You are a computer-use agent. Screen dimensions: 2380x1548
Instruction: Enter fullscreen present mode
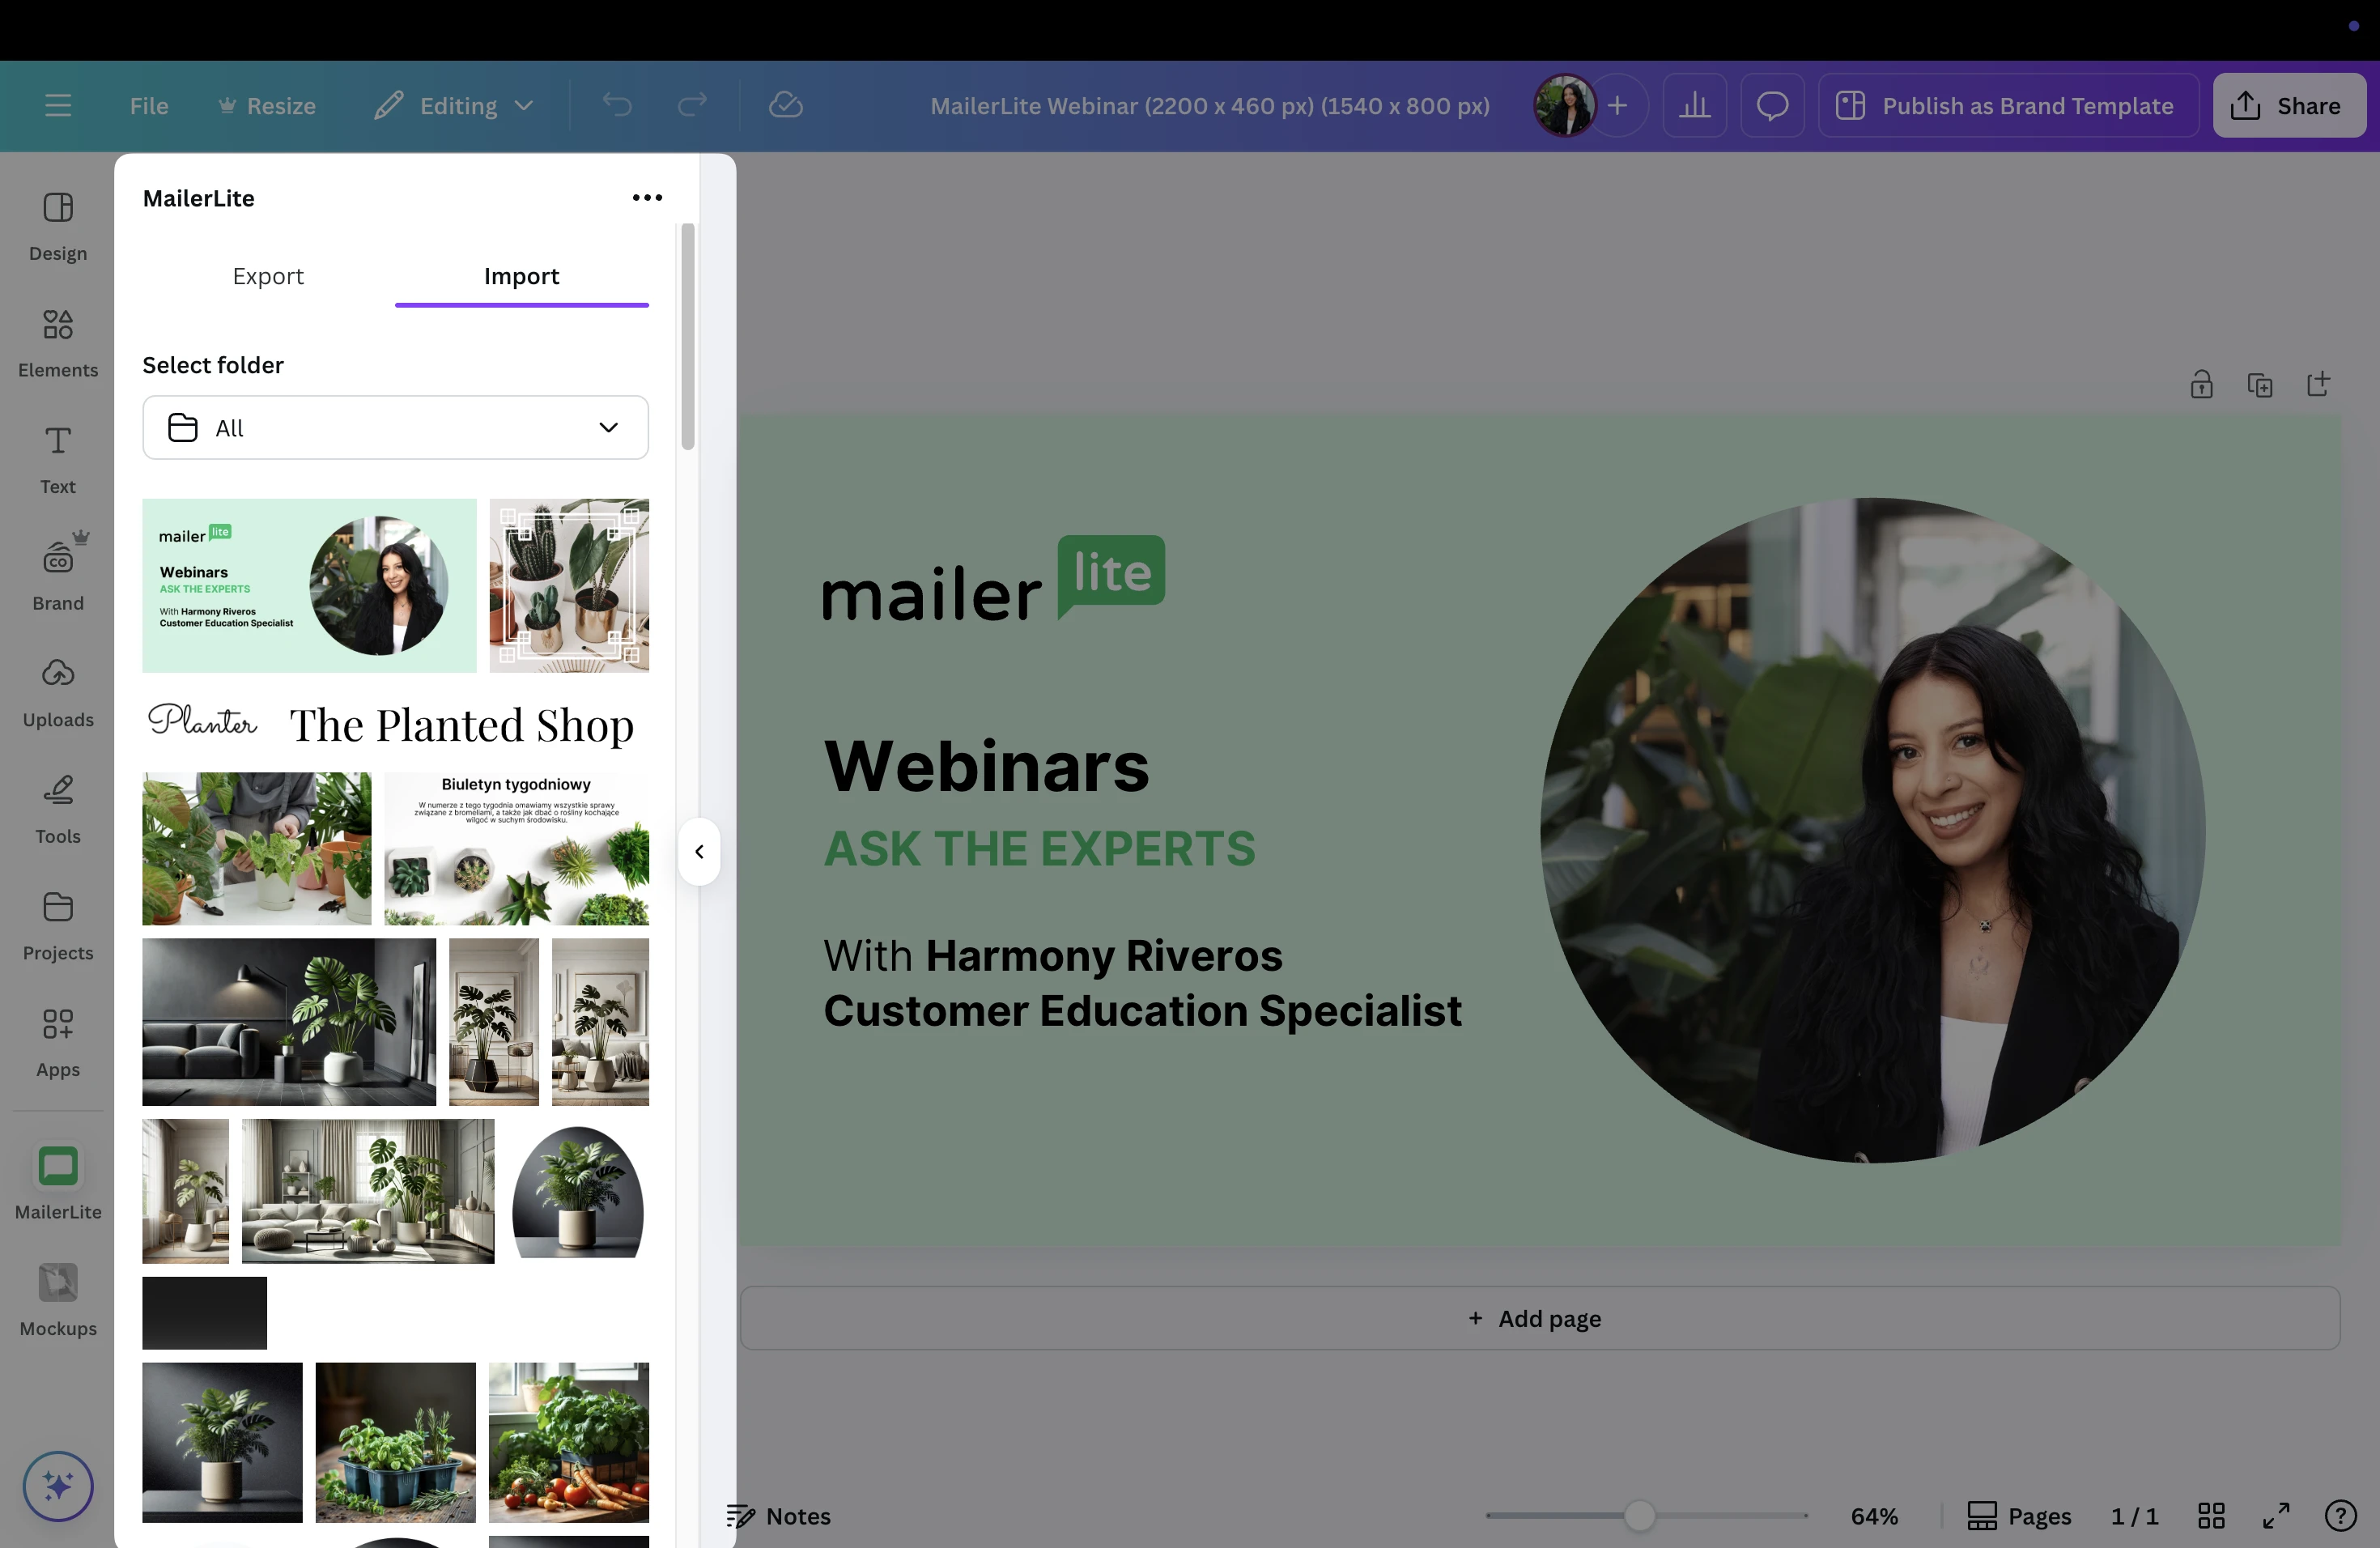pos(2276,1516)
